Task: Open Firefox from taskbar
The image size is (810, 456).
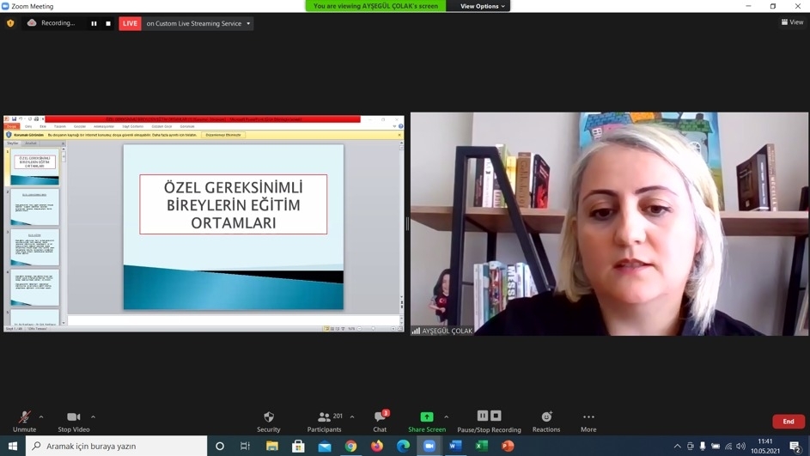Action: (x=377, y=446)
